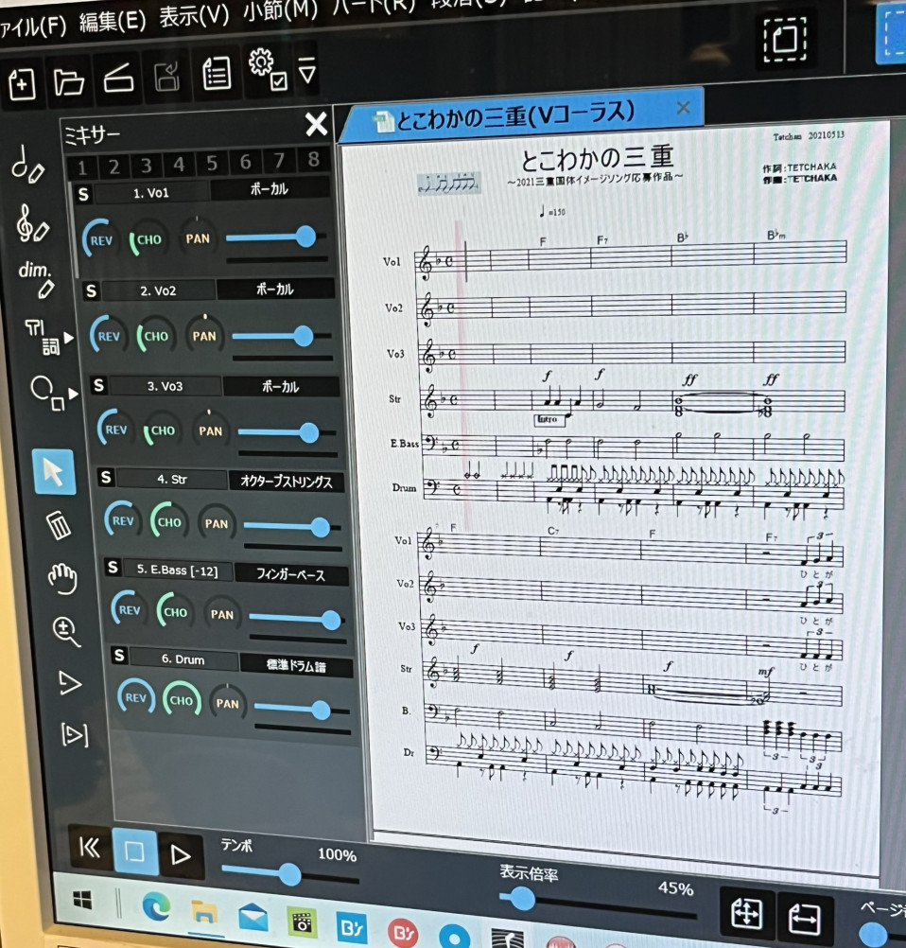906x948 pixels.
Task: Start playback with play button
Action: pyautogui.click(x=181, y=855)
